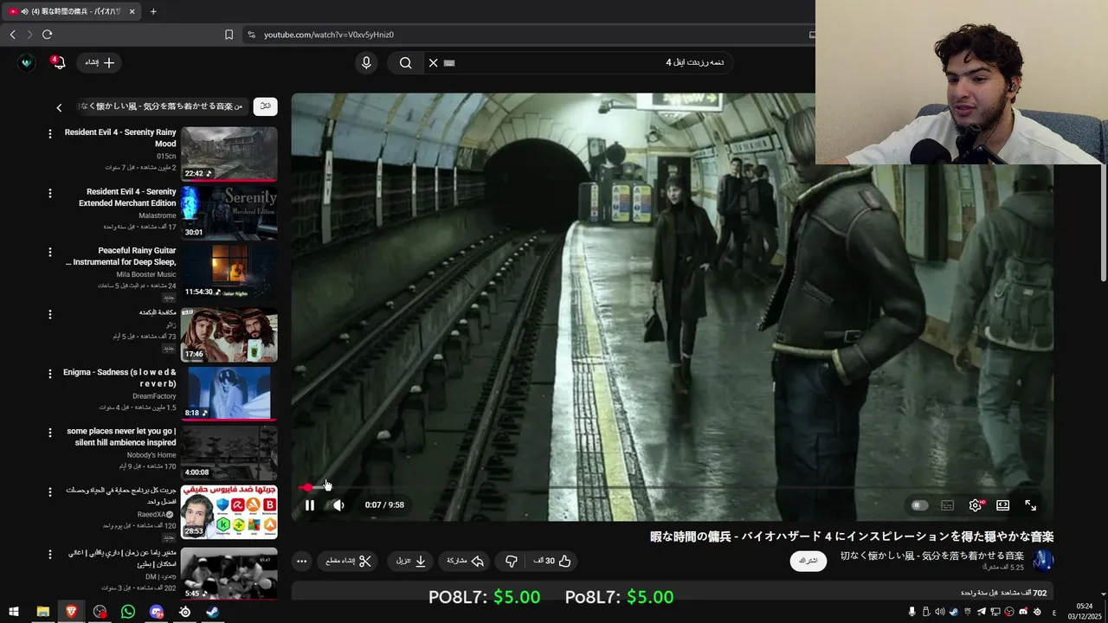The width and height of the screenshot is (1108, 623).
Task: Mute the video with the speaker icon
Action: tap(338, 505)
